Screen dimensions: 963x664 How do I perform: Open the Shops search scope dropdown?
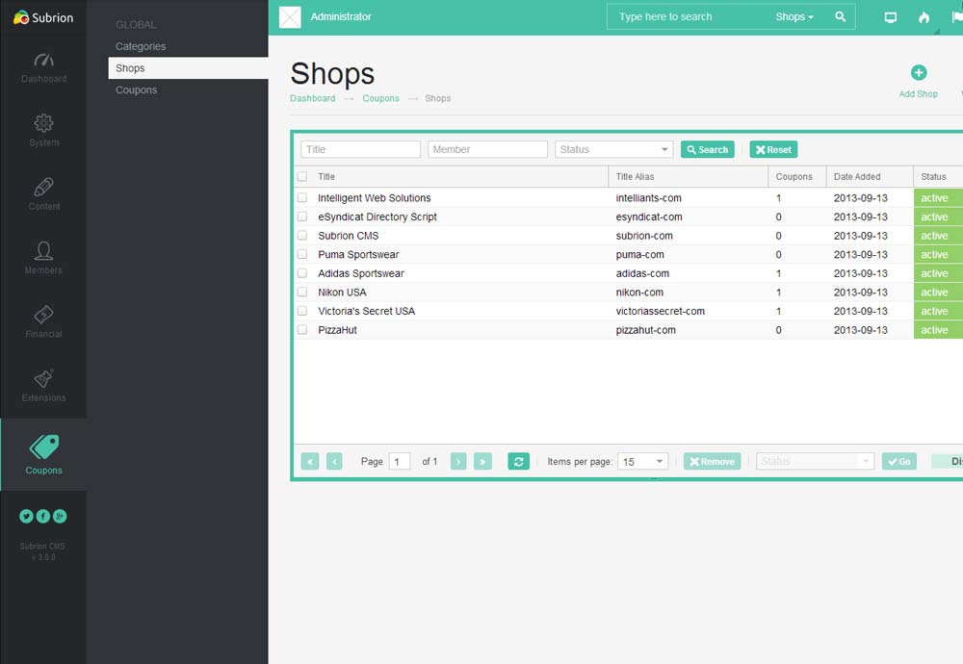(794, 17)
